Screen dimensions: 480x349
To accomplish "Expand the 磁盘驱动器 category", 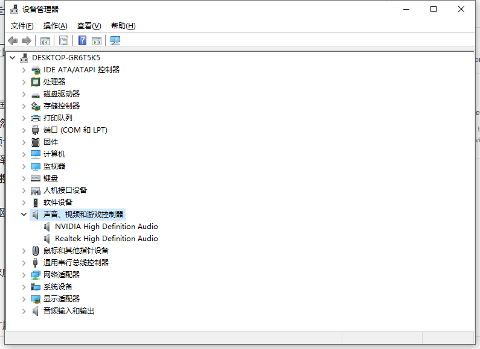I will click(24, 94).
